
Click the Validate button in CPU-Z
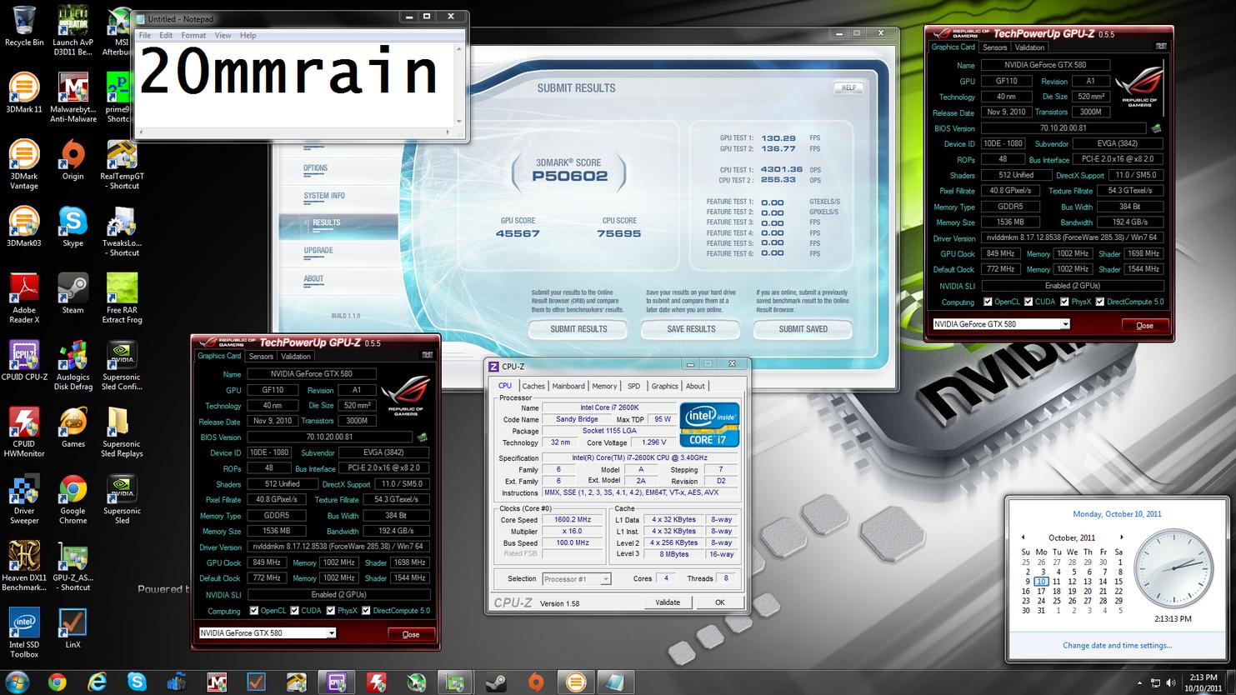click(668, 602)
